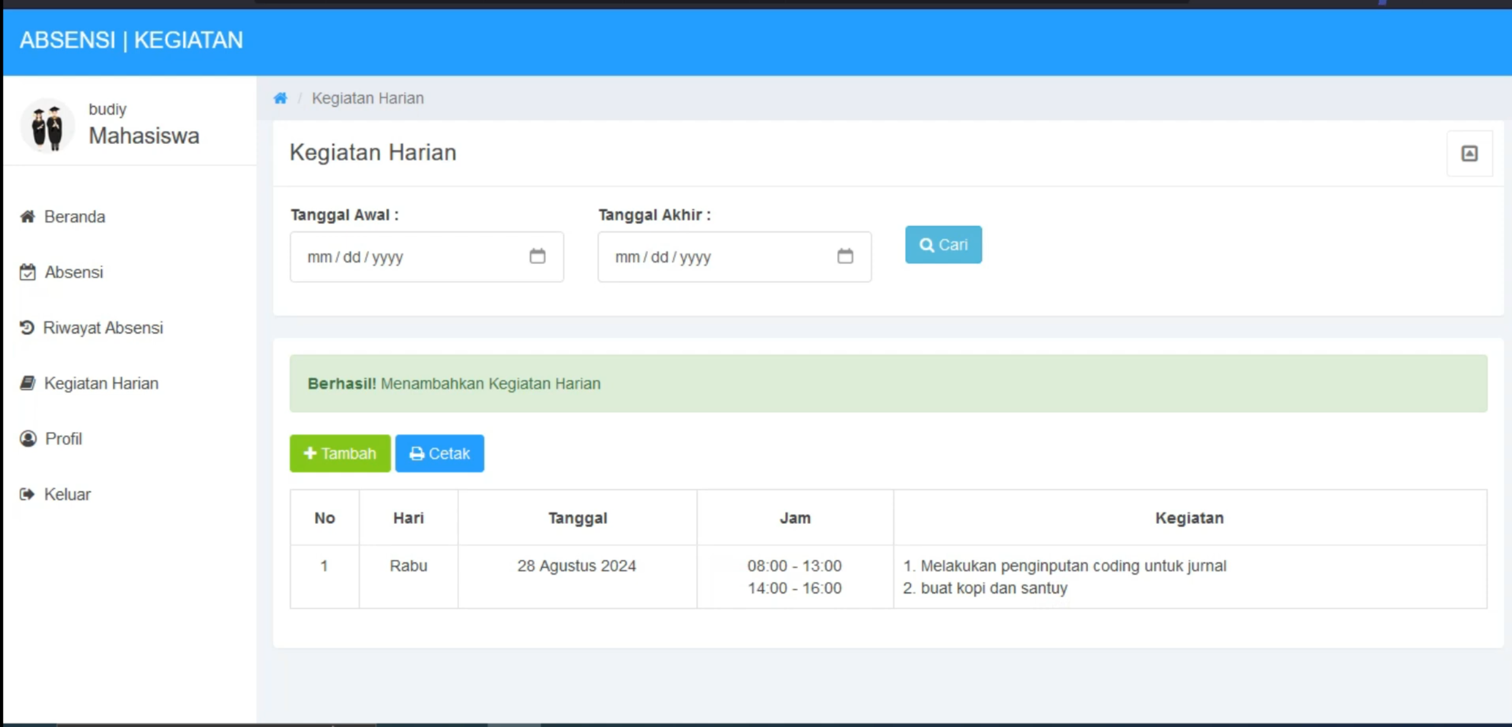Click the Tanggal Awal date field
This screenshot has width=1512, height=727.
(426, 257)
